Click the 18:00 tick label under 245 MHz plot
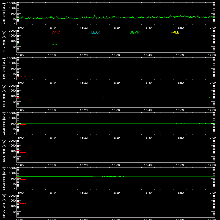Screen dimensions: 220x220 point(20,28)
